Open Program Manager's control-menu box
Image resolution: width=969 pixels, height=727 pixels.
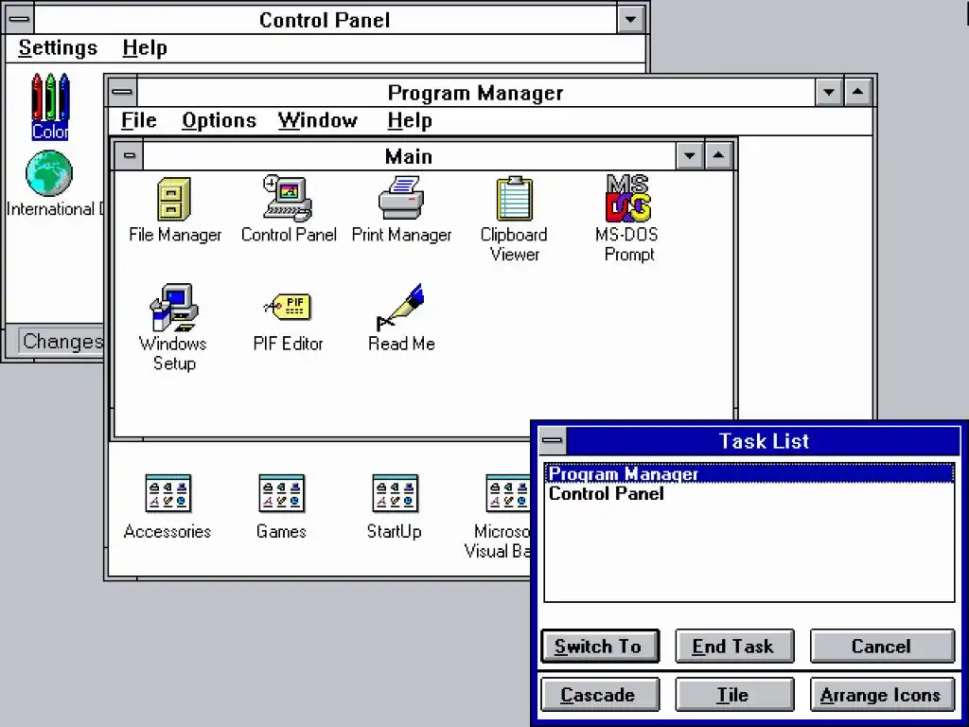(122, 93)
